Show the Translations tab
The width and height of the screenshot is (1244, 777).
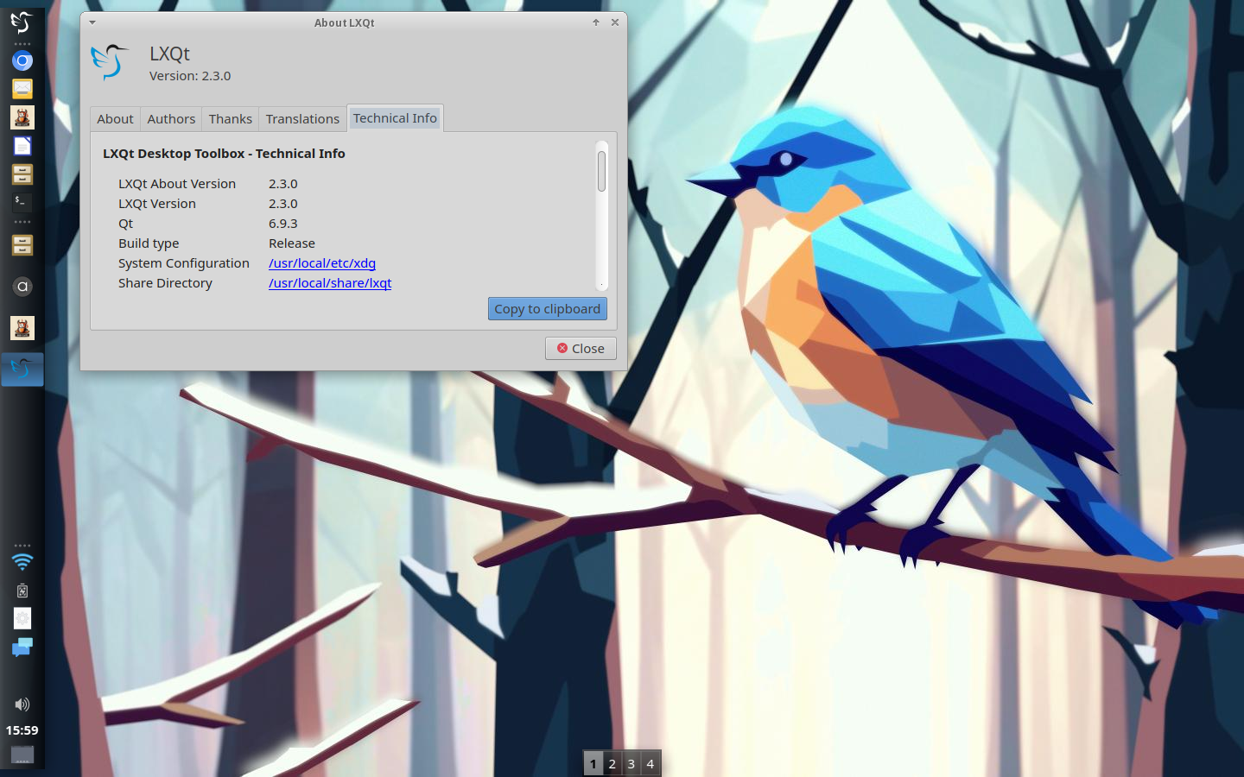pos(302,119)
